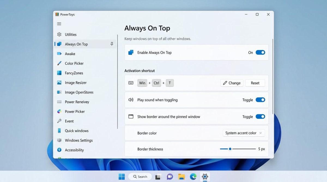Image resolution: width=327 pixels, height=182 pixels.
Task: Click the Color Picker brush icon
Action: point(59,63)
